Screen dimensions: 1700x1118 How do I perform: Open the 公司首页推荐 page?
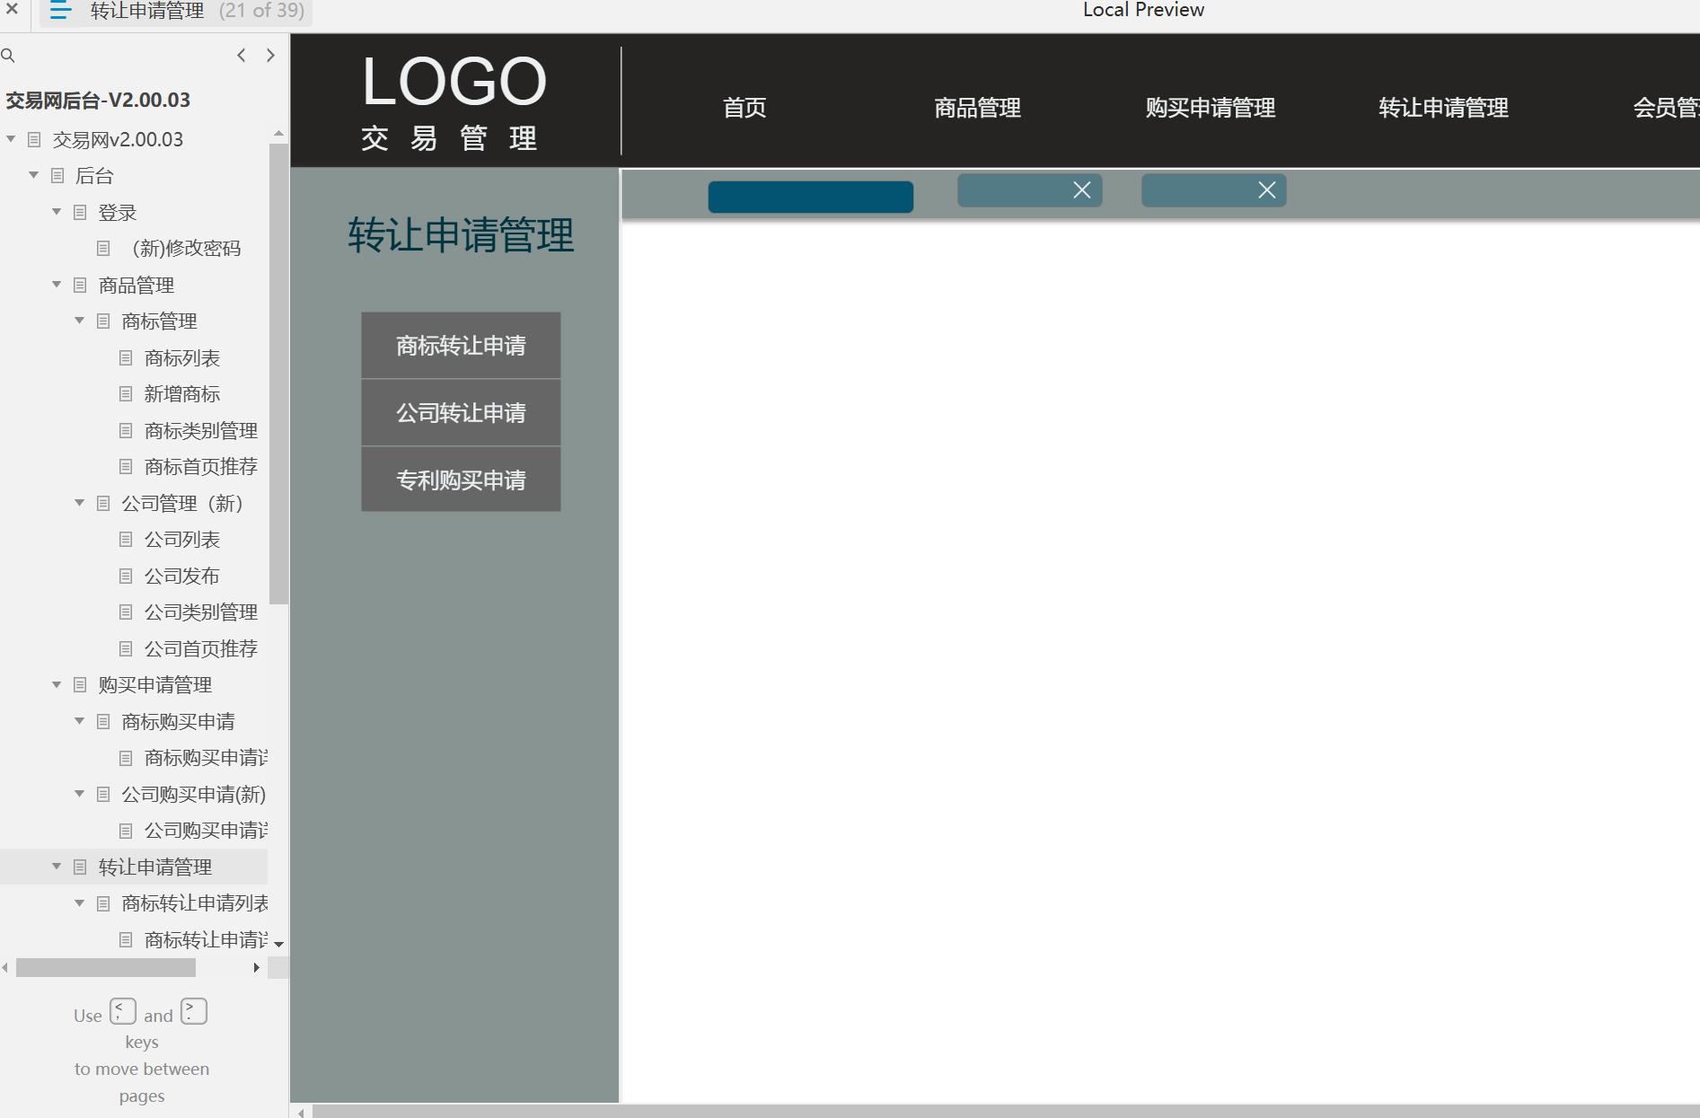(x=200, y=648)
